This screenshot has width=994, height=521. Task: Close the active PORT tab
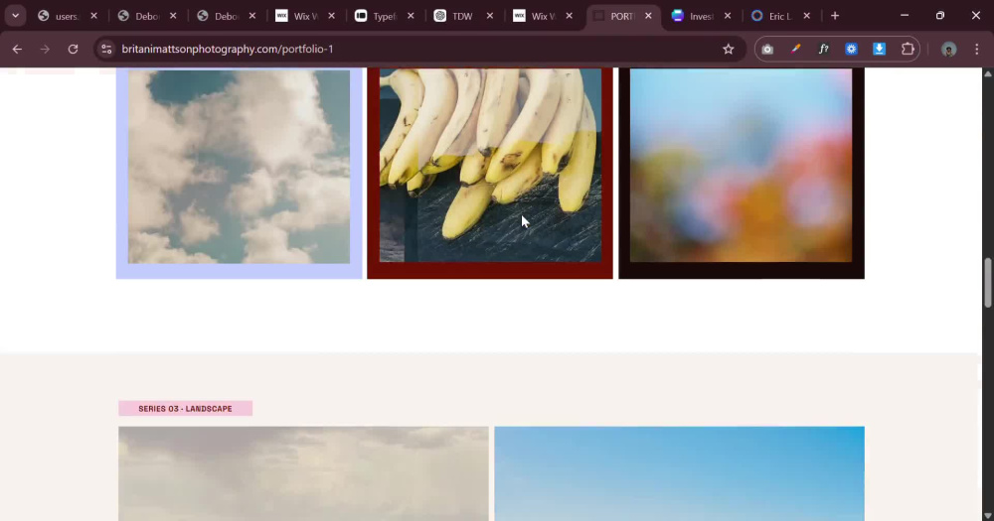coord(648,16)
